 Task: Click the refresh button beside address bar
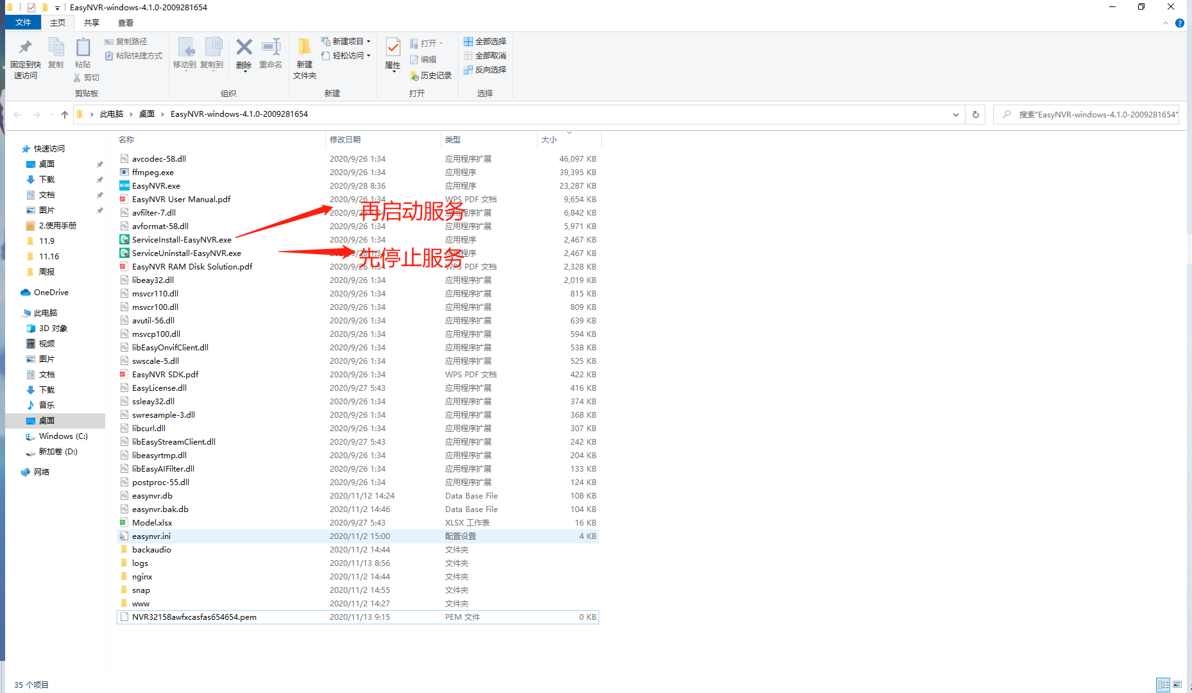[x=976, y=115]
